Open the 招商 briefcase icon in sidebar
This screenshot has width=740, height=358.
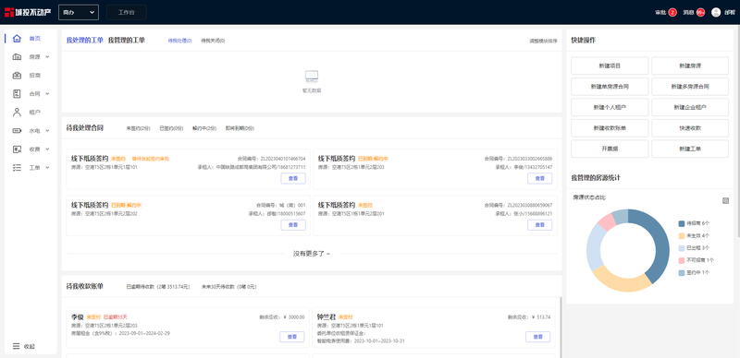(17, 76)
